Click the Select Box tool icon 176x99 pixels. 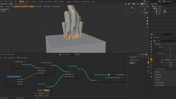click(131, 60)
